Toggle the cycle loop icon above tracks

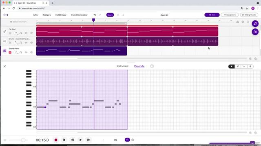point(248,22)
